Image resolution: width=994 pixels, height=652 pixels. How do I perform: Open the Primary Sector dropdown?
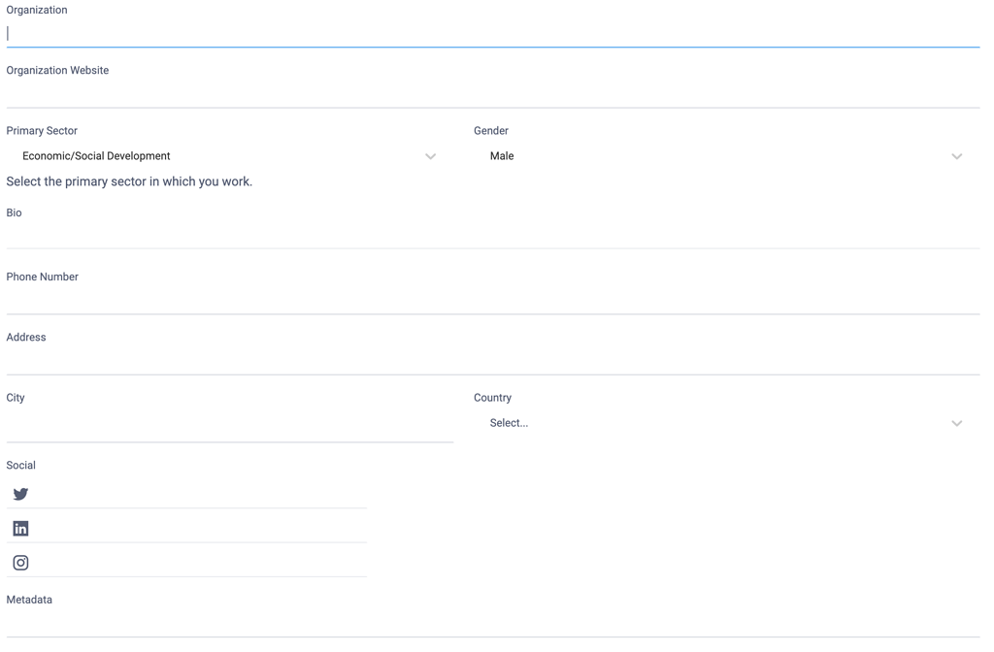tap(194, 155)
